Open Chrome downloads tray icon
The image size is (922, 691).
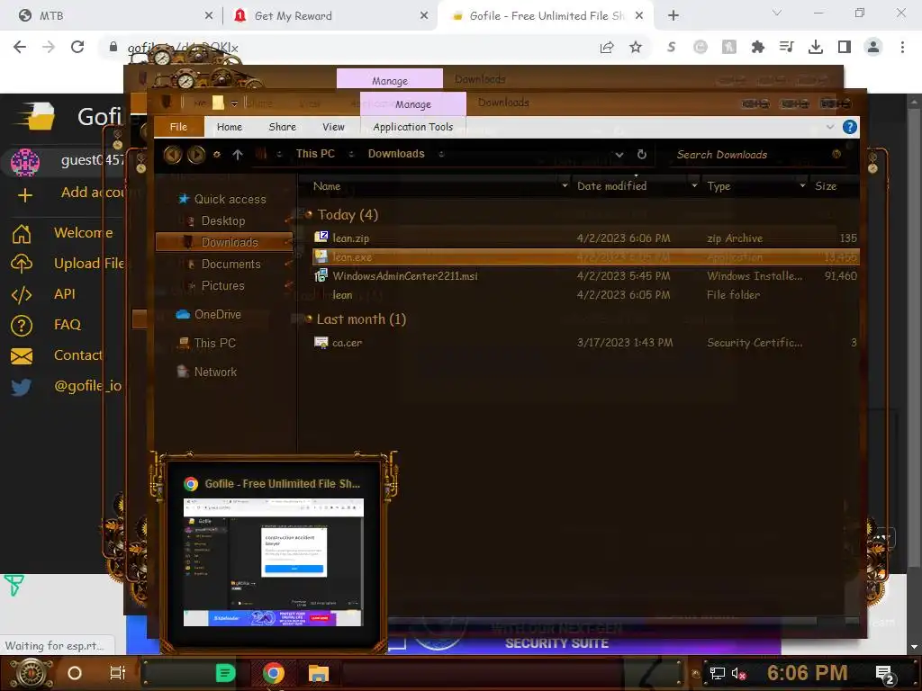click(816, 47)
